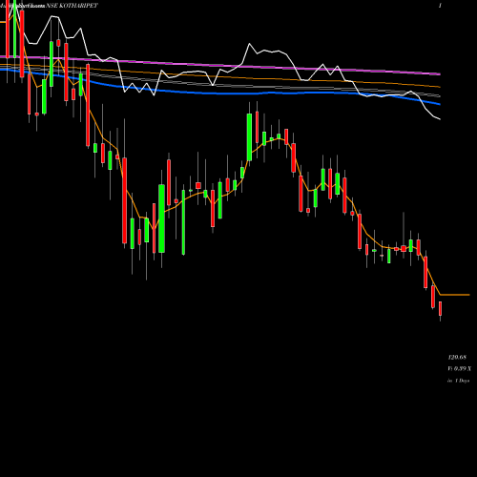Viewport: 477px width, 477px height.
Task: Click the flat orange line extending past the last candle
Action: 455,295
